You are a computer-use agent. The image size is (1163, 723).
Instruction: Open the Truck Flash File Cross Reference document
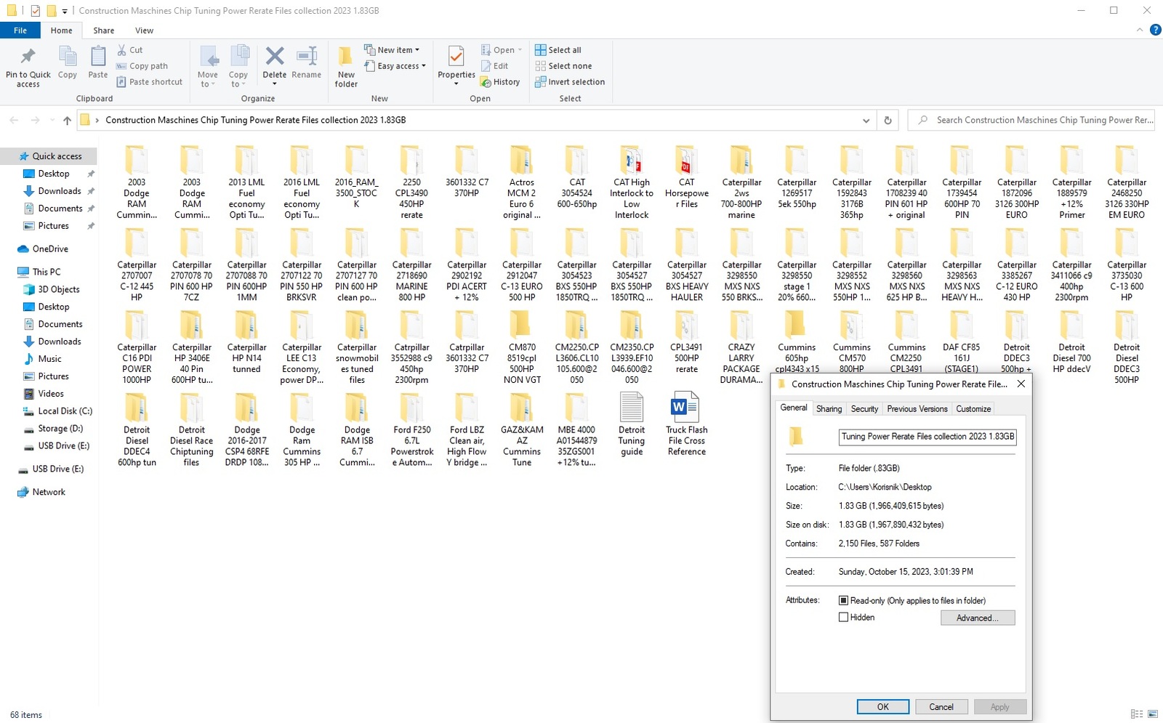pos(686,425)
